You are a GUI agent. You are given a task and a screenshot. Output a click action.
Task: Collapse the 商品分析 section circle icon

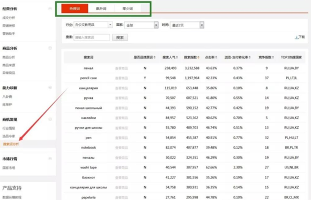point(50,48)
